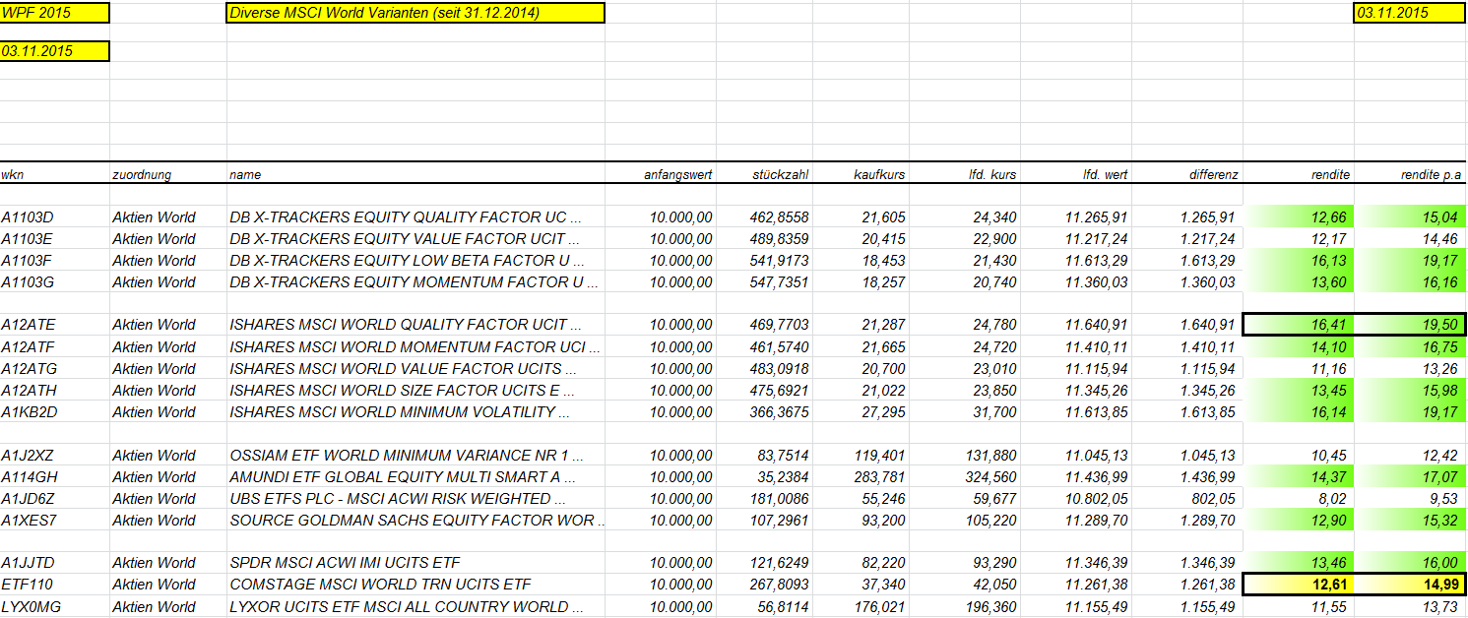Screen dimensions: 1468x618
Task: Select rendite value 10,45
Action: tap(1299, 455)
